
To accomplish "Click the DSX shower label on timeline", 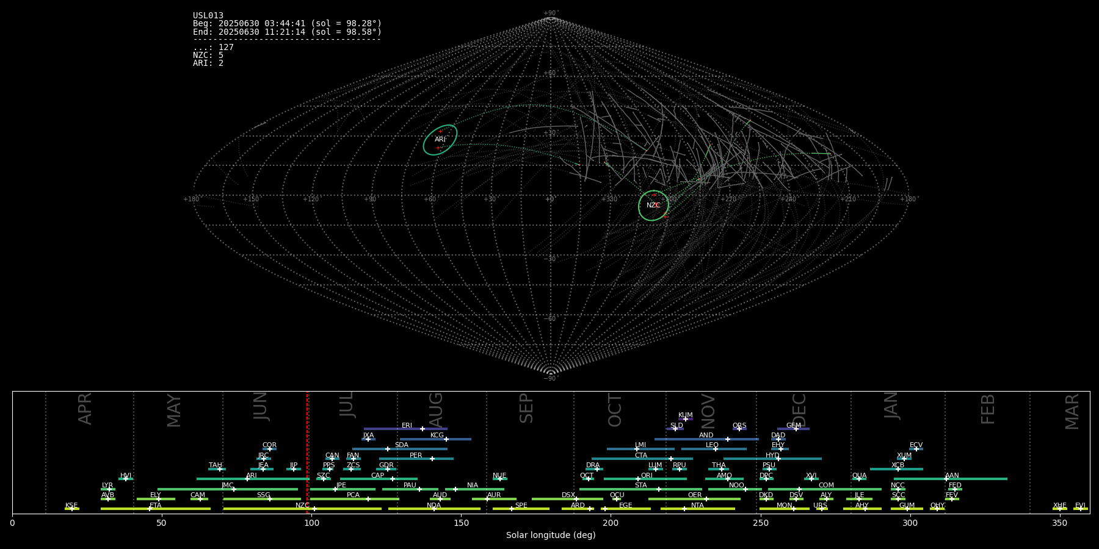I will coord(568,495).
